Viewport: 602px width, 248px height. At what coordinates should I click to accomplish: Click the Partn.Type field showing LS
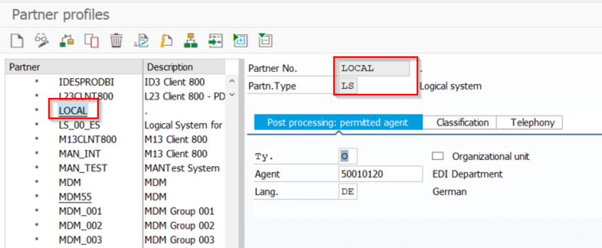point(348,86)
